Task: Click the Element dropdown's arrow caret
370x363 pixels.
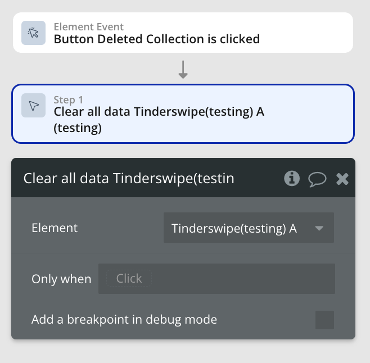Action: point(319,228)
